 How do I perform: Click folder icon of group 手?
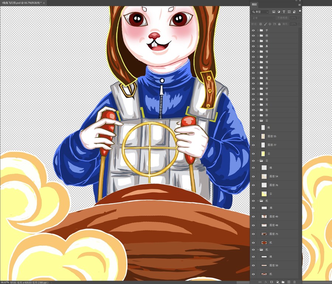(x=261, y=30)
